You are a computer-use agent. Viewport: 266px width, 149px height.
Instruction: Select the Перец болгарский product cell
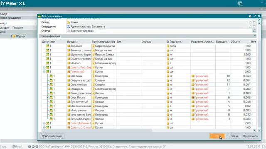(79, 119)
